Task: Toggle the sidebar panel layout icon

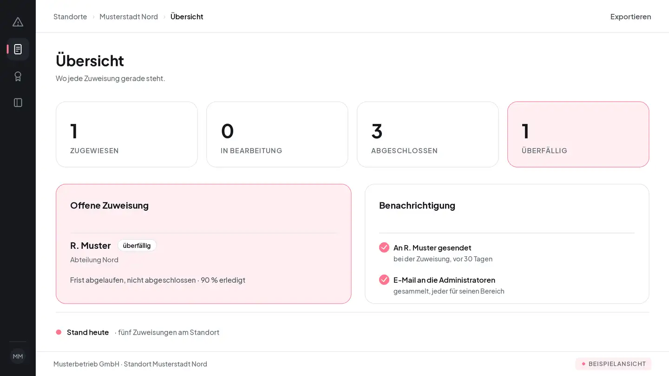Action: tap(18, 103)
